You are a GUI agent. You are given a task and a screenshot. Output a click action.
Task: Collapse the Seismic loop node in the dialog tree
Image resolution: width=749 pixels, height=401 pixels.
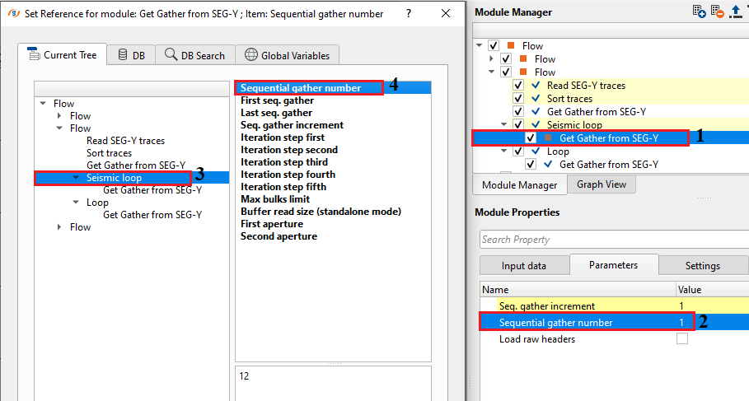pos(76,178)
